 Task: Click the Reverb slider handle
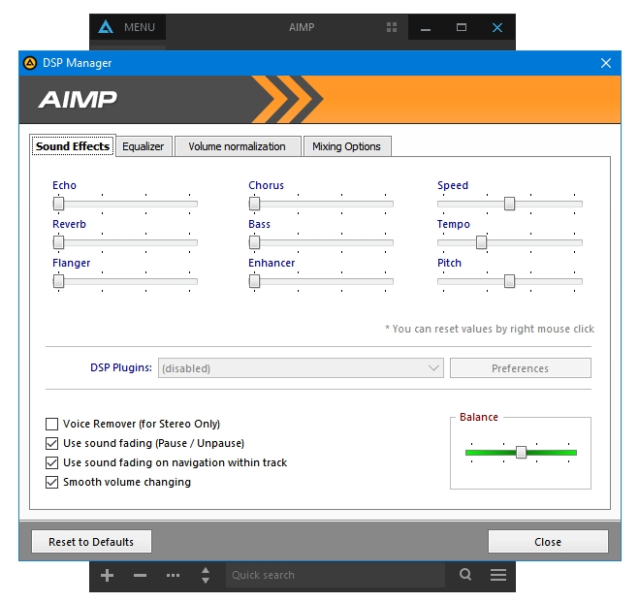(59, 242)
